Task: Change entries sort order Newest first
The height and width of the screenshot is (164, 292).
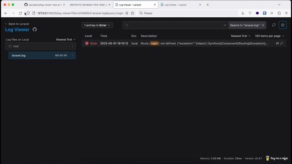Action: coord(240,36)
